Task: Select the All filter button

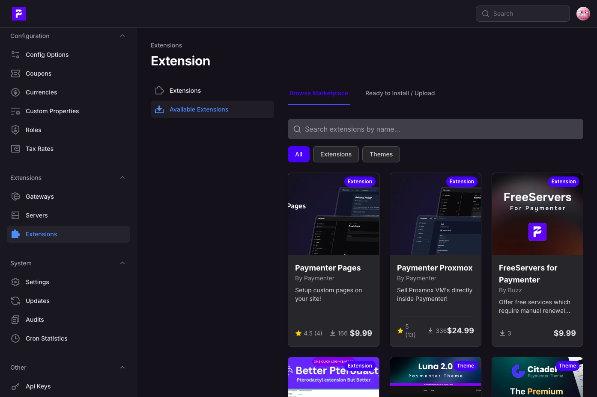Action: [x=298, y=154]
